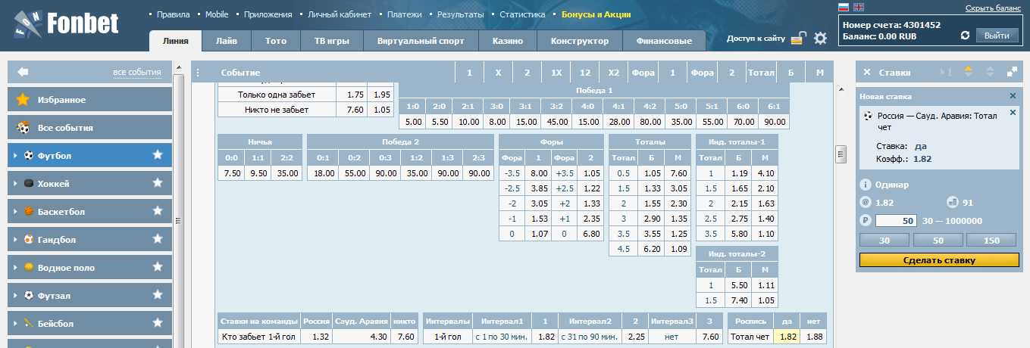Switch language with the Russian flag
This screenshot has height=348, width=1030.
coord(843,8)
